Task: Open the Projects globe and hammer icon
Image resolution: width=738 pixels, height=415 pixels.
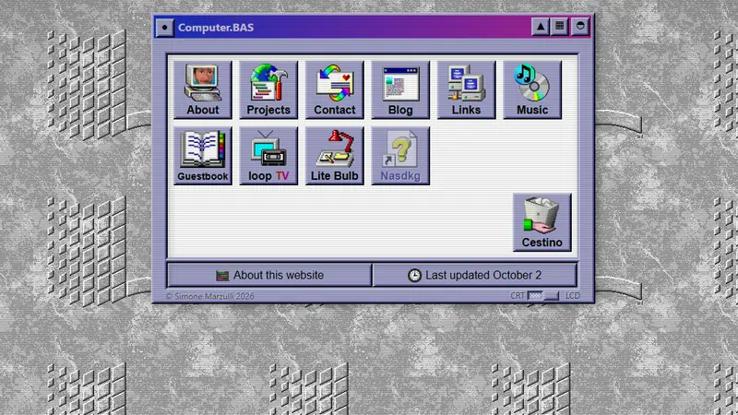Action: pos(268,89)
